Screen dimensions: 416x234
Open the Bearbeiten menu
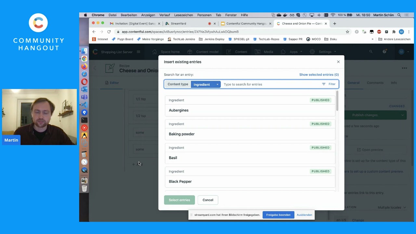pyautogui.click(x=129, y=15)
